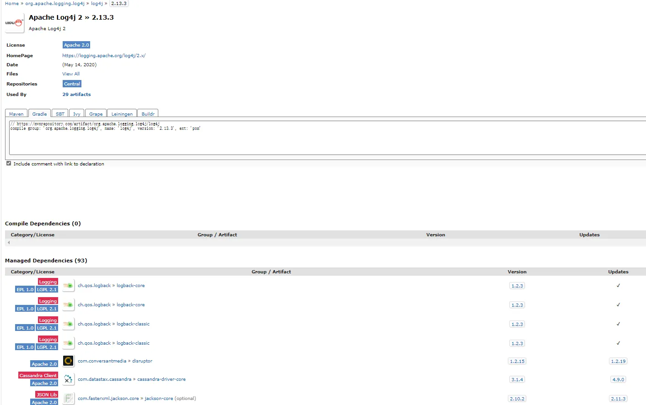Click the Cassandra Client category badge
Viewport: 646px width, 405px height.
38,376
